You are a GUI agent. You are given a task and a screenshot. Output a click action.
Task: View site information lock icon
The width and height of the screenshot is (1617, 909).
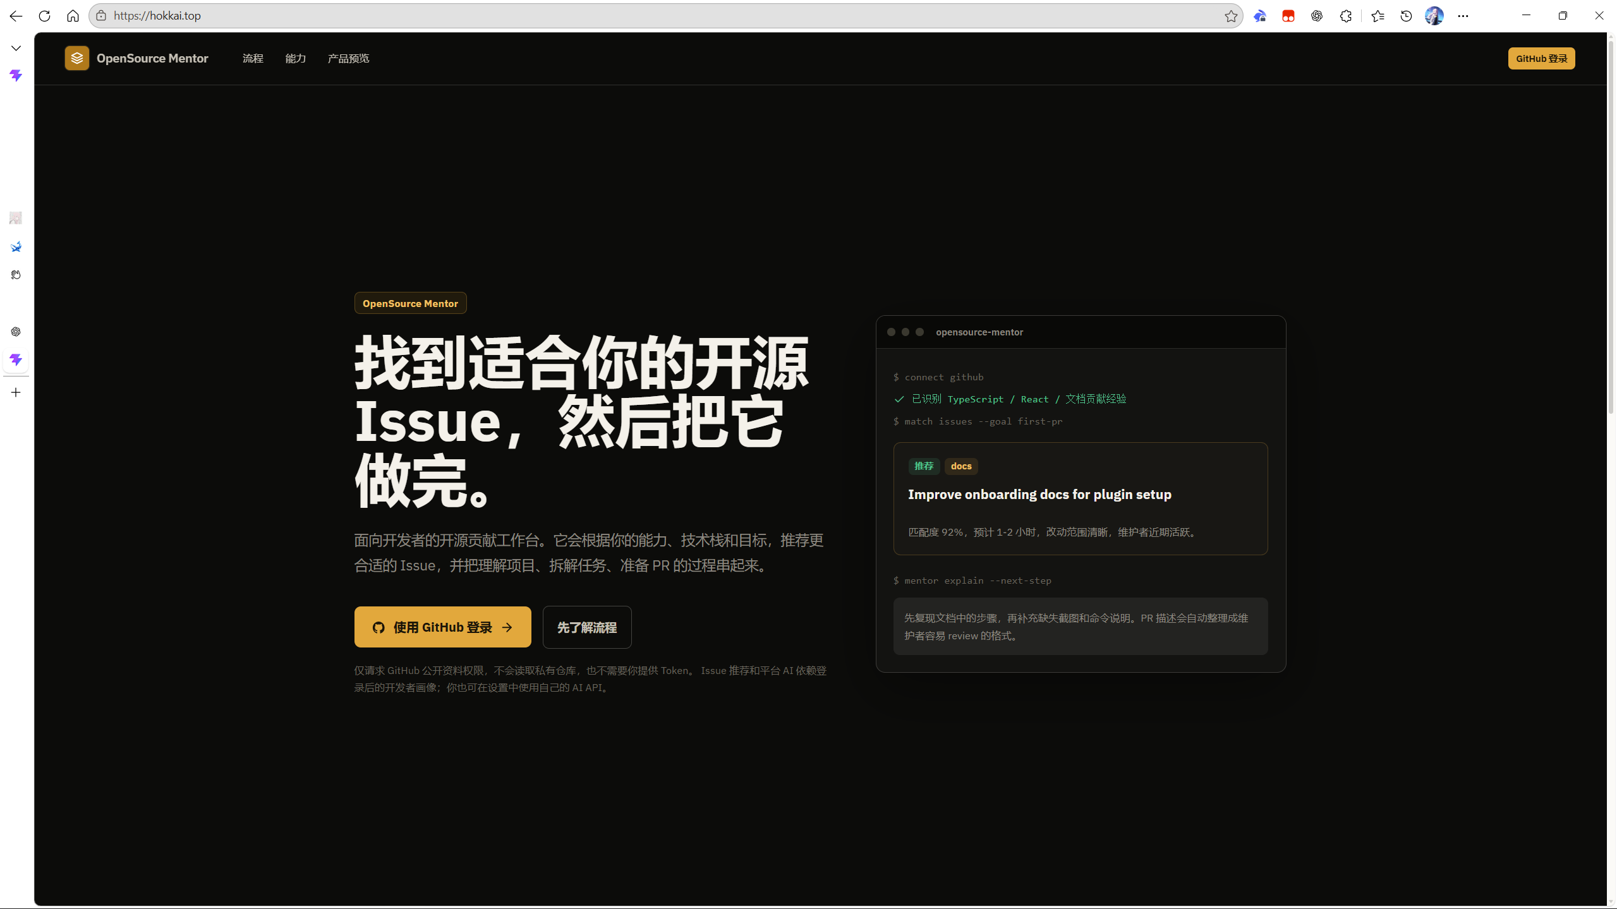[101, 16]
